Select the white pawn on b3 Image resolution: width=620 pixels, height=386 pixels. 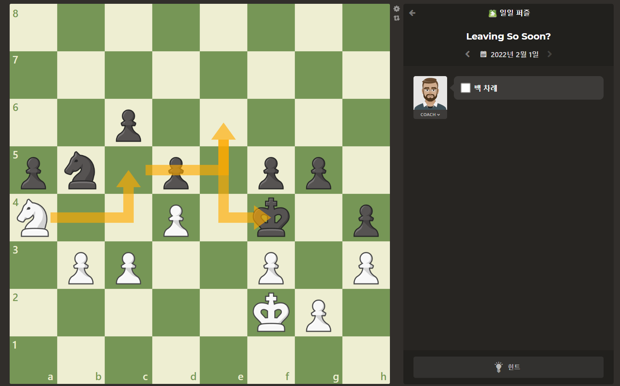click(x=81, y=268)
